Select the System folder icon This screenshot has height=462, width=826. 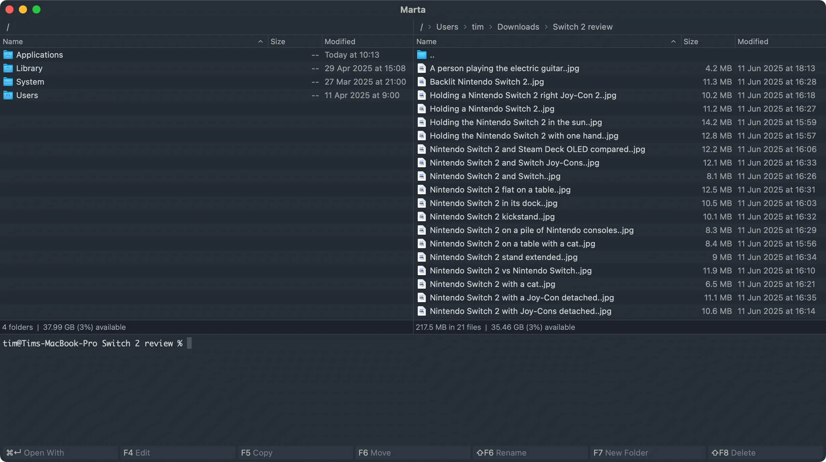click(8, 82)
